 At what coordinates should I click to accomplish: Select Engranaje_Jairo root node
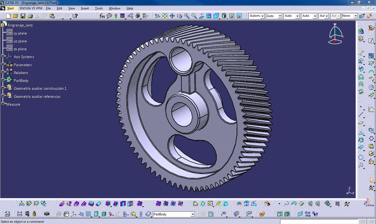20,25
